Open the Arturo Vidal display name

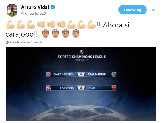click(x=35, y=7)
